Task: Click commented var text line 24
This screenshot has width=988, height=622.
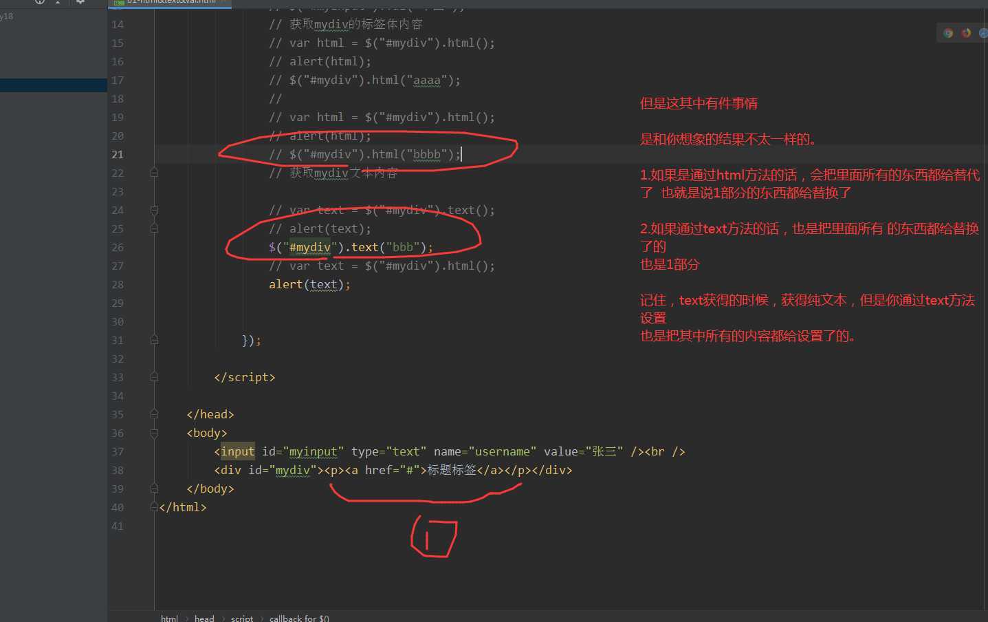Action: click(382, 210)
